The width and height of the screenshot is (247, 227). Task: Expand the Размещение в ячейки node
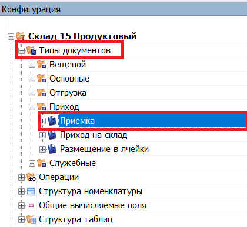[x=42, y=149]
